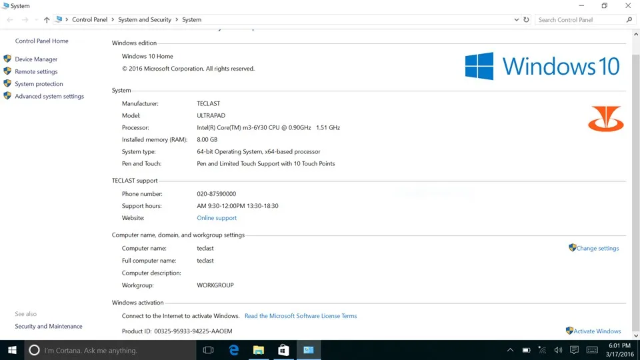This screenshot has height=360, width=640.
Task: Click the Wi-Fi network icon
Action: coord(542,350)
